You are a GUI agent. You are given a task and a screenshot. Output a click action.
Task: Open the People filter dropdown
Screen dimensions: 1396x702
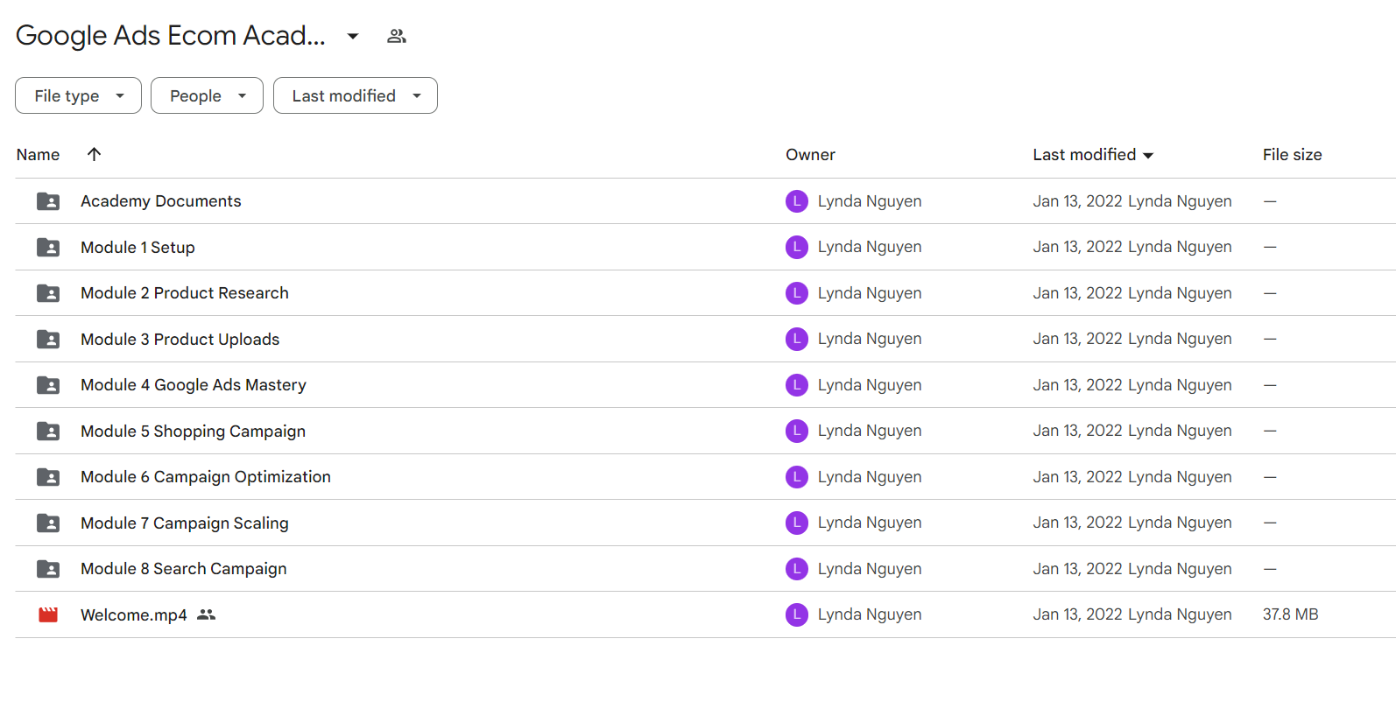[207, 95]
